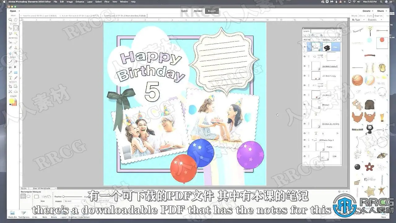Select the Horizontal Type tool
The height and width of the screenshot is (223, 396).
pyautogui.click(x=10, y=78)
